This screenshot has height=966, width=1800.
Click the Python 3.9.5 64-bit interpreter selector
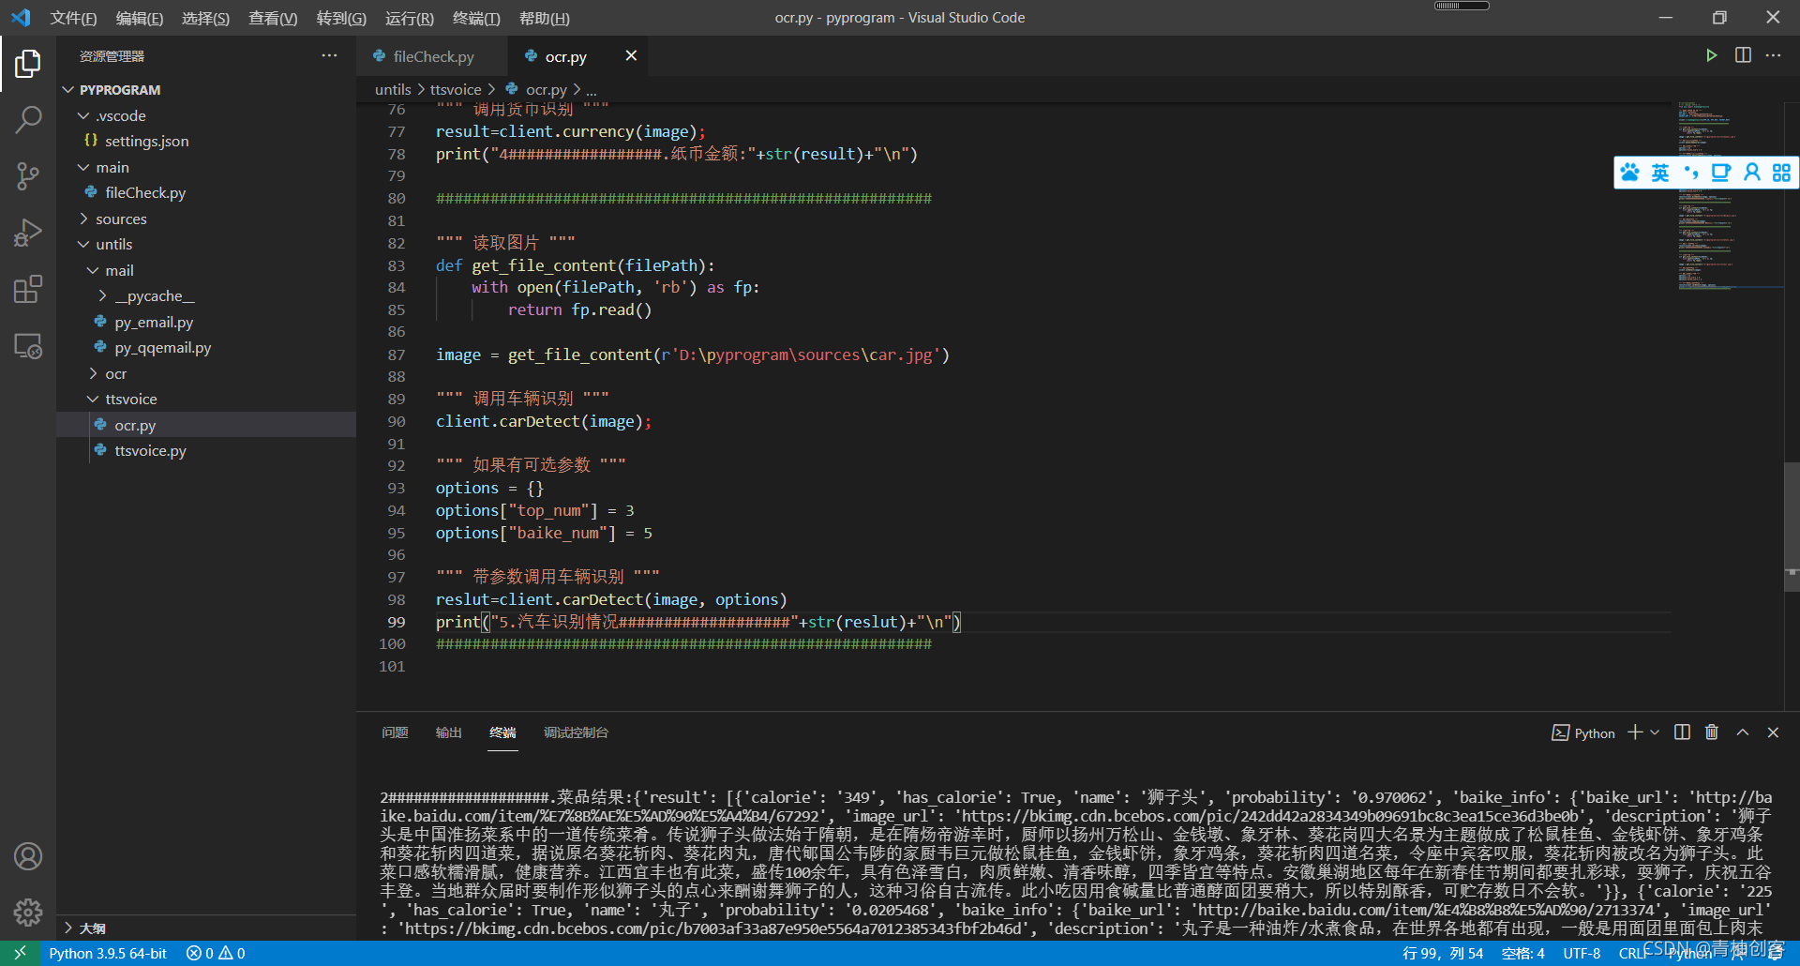point(108,953)
